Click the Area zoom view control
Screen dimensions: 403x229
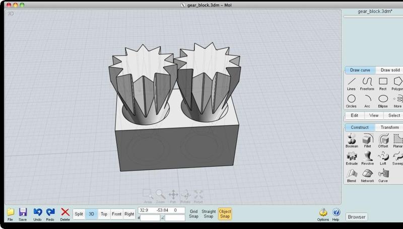(148, 196)
